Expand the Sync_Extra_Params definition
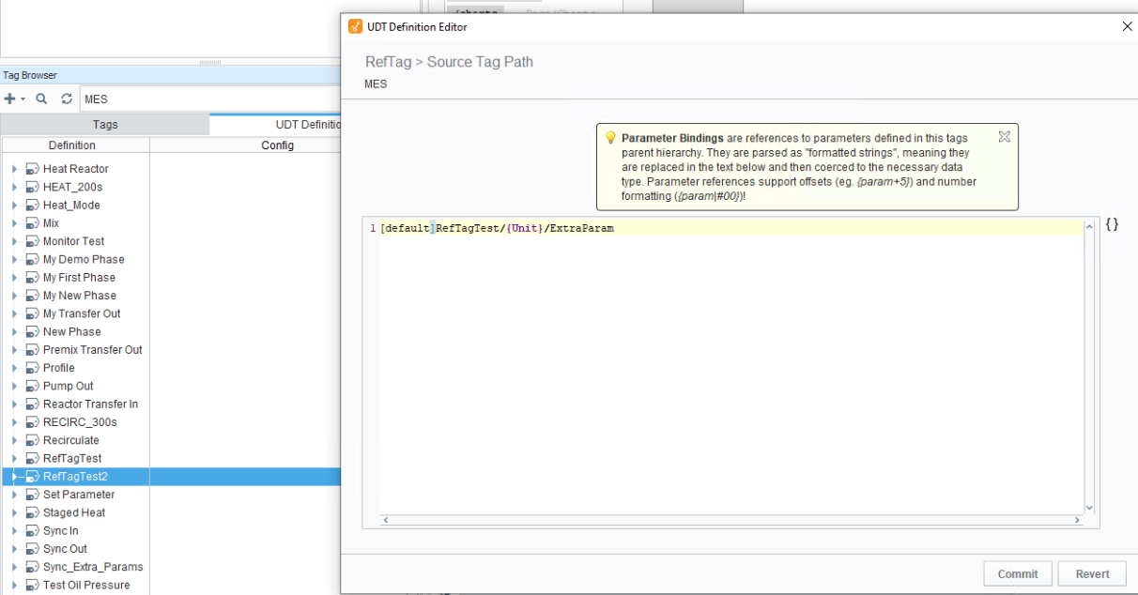This screenshot has height=595, width=1138. [x=14, y=567]
